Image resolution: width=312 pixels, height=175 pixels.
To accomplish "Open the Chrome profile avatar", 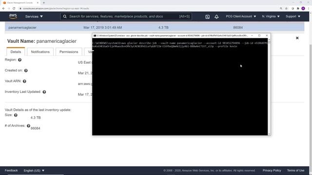I will pyautogui.click(x=303, y=9).
